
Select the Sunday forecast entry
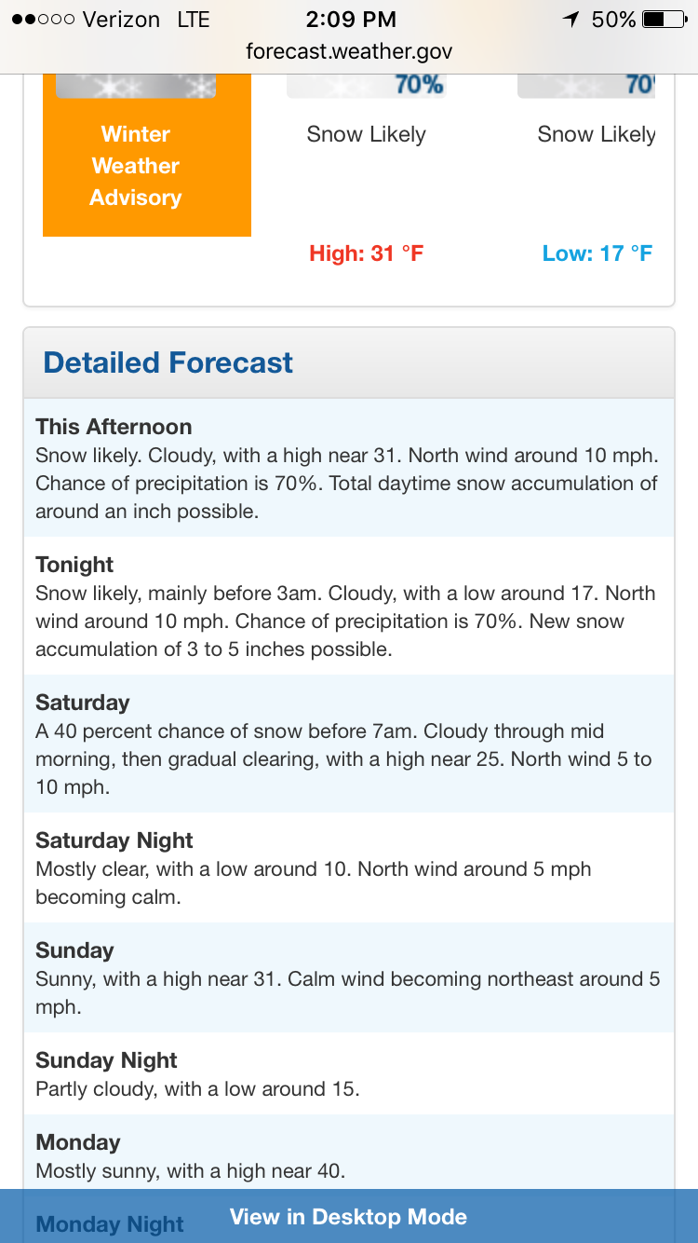tap(349, 977)
